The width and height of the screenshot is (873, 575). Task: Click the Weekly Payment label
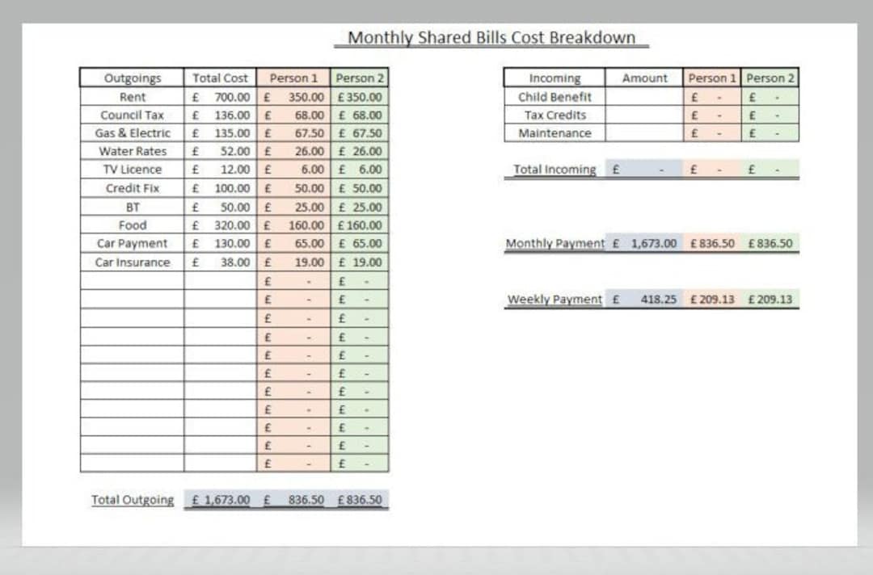coord(555,299)
